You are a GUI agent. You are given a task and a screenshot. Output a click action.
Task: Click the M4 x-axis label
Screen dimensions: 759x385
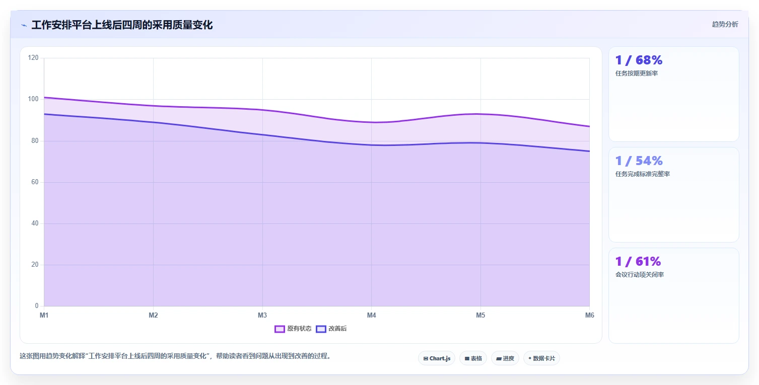(371, 316)
